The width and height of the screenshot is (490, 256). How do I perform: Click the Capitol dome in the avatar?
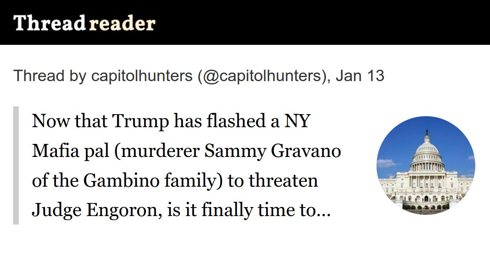[x=426, y=150]
